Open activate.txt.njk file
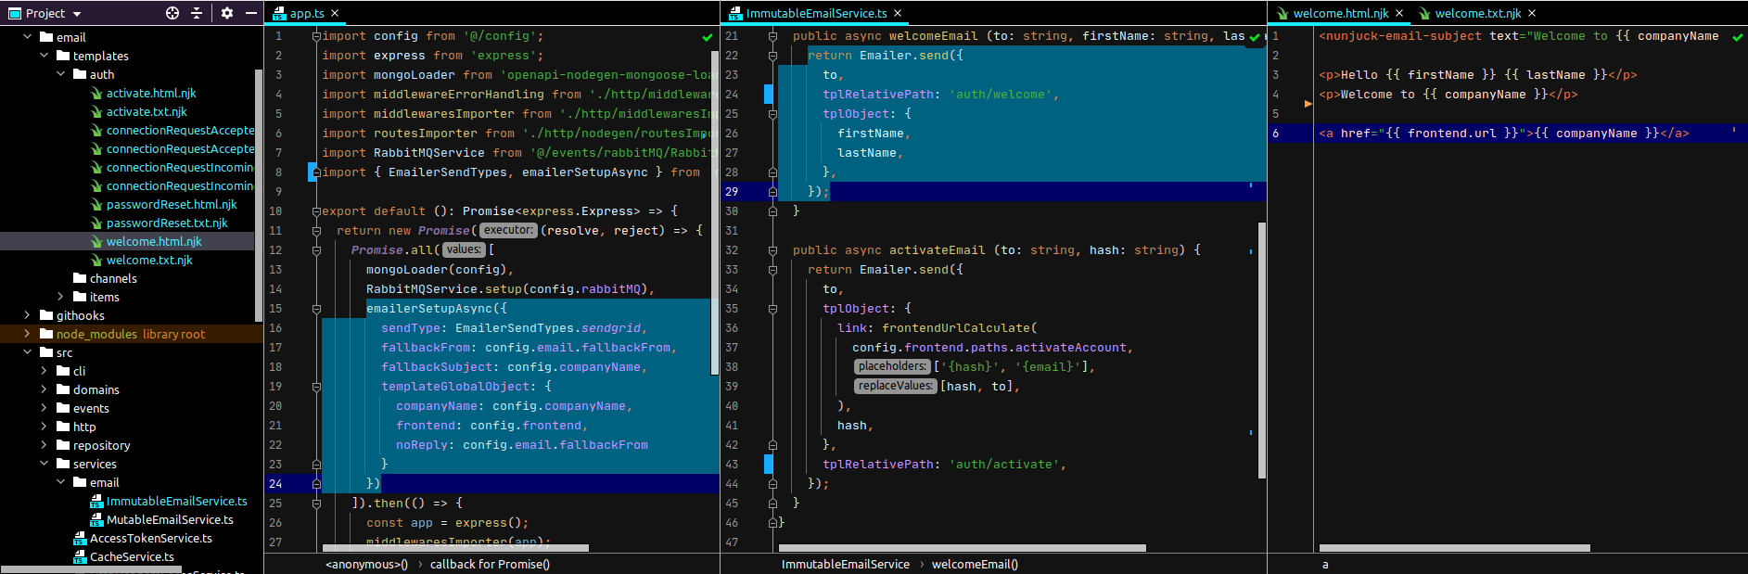Screen dimensions: 1748x574 (x=147, y=111)
